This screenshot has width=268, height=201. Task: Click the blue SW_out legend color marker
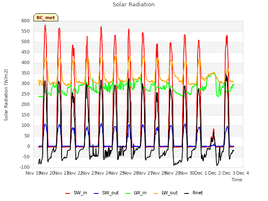point(96,193)
